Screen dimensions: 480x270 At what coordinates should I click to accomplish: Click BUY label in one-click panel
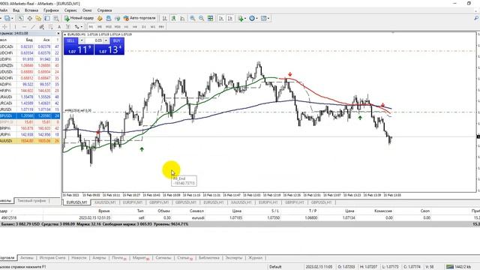[117, 40]
